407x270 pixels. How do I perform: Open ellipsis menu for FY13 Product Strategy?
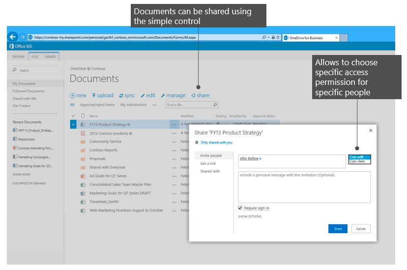coord(174,125)
